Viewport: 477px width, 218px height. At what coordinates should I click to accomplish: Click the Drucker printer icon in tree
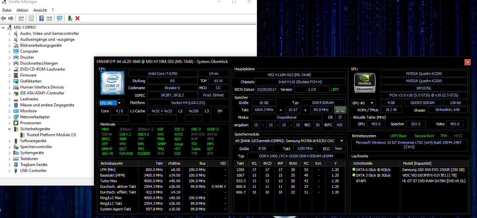pyautogui.click(x=16, y=57)
